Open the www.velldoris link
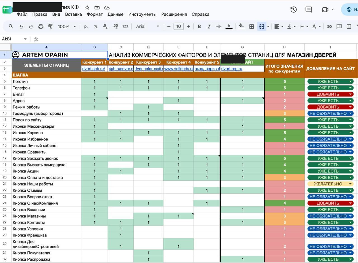The height and width of the screenshot is (263, 358). tap(179, 69)
